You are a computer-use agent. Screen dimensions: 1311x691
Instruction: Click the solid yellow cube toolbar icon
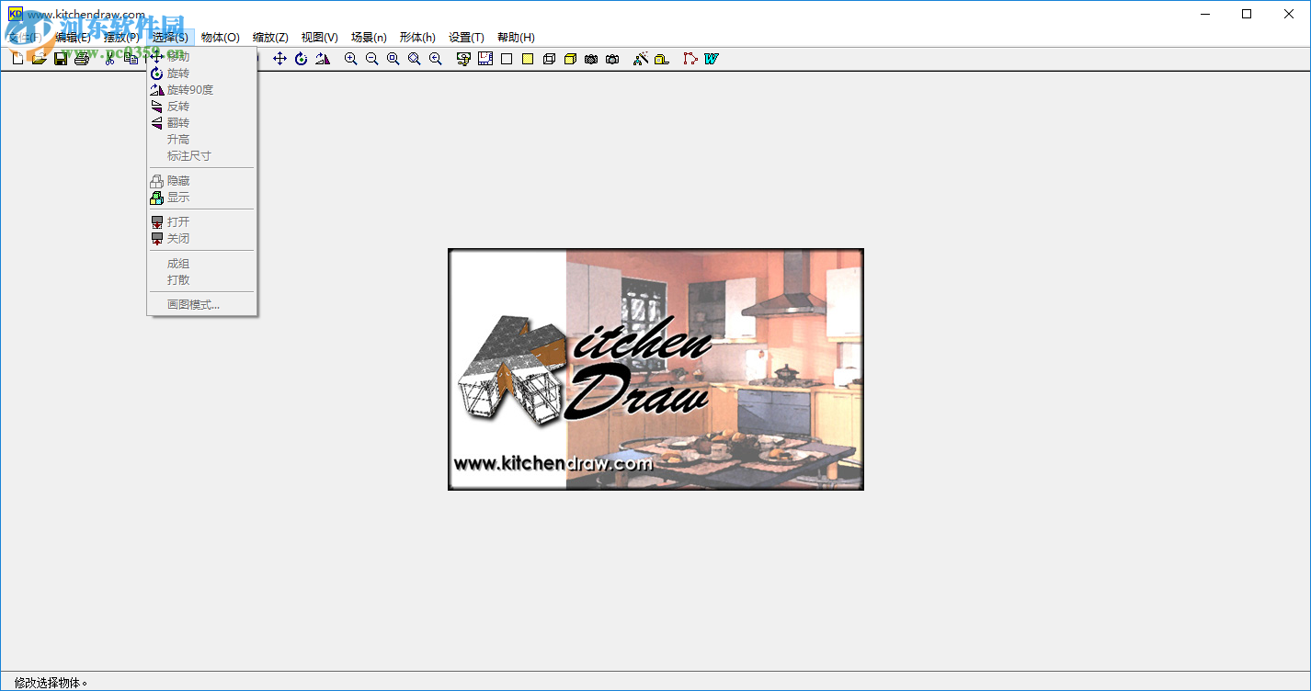click(x=570, y=59)
